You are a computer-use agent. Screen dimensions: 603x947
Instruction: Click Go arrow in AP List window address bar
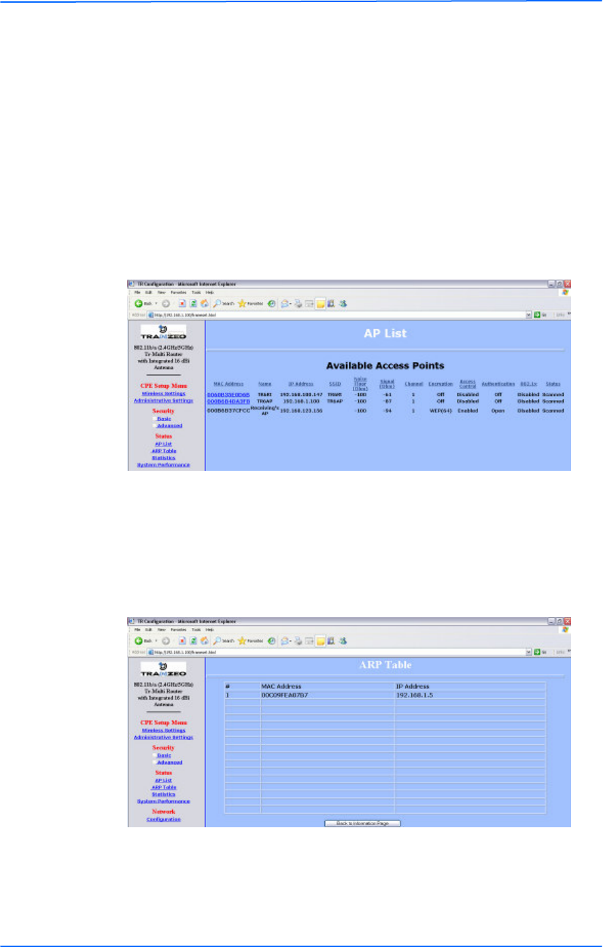coord(537,315)
